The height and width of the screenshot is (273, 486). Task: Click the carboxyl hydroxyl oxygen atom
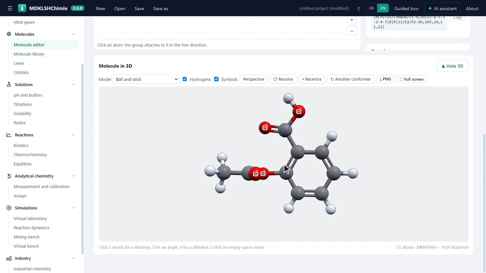click(299, 112)
